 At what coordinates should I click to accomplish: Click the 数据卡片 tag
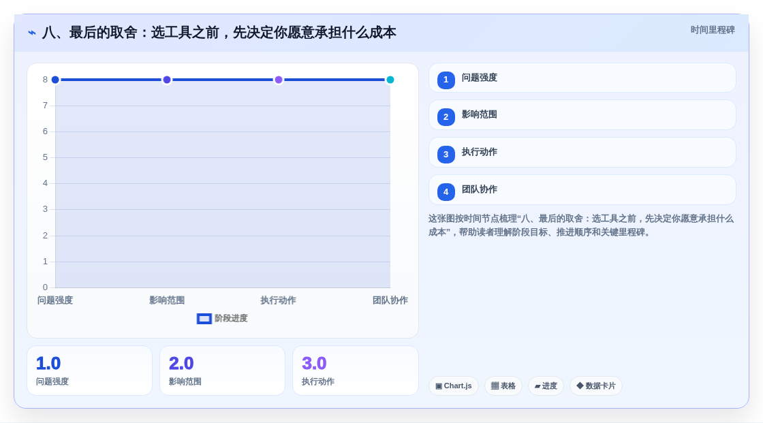(x=596, y=386)
